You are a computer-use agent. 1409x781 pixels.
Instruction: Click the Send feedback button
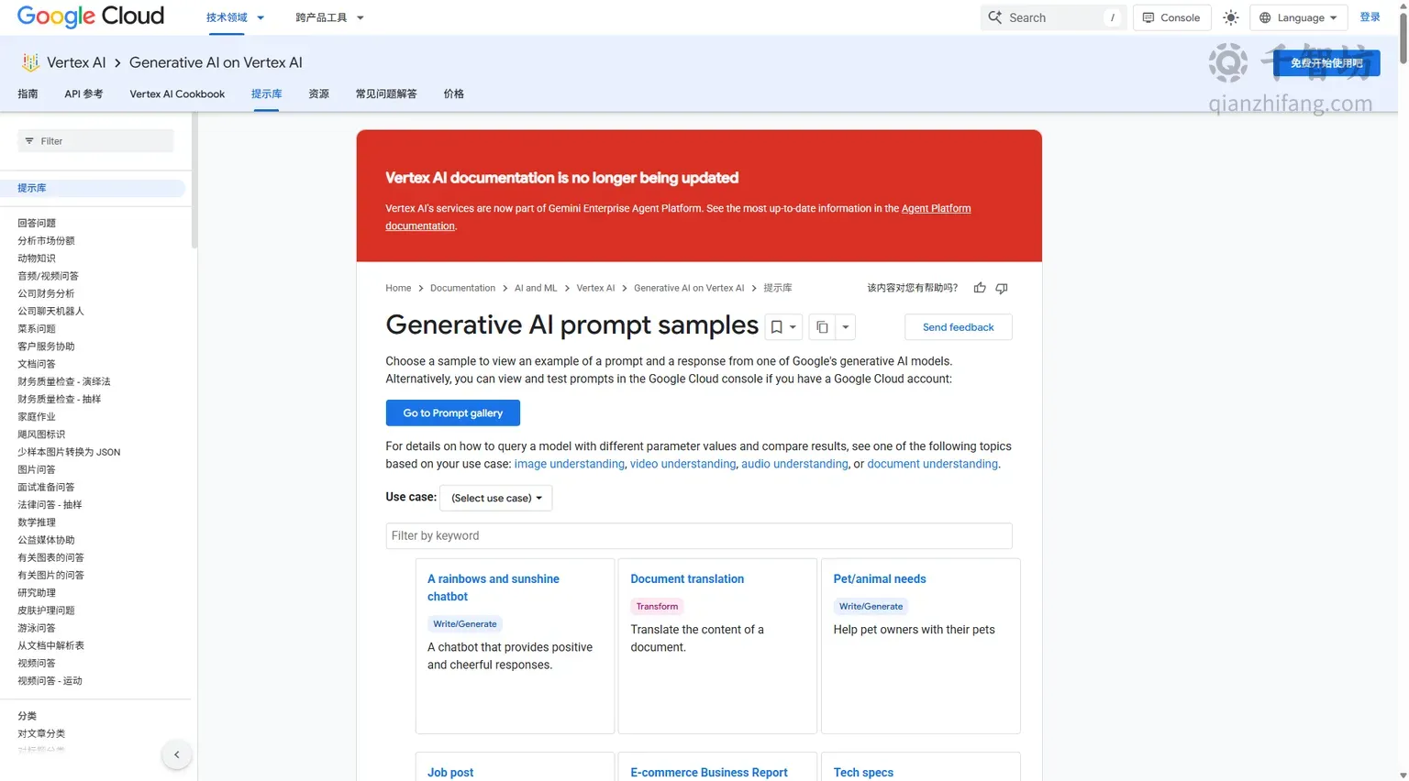click(x=958, y=327)
